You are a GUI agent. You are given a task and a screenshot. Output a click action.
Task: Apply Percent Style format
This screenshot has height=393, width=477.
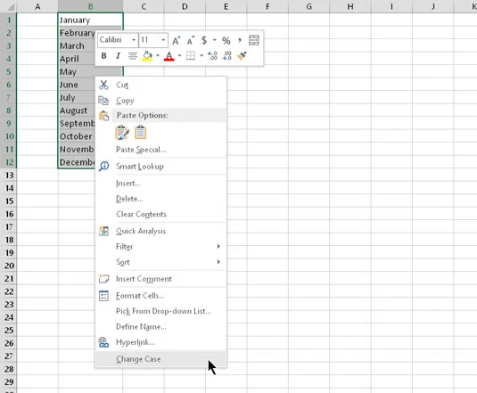point(226,40)
